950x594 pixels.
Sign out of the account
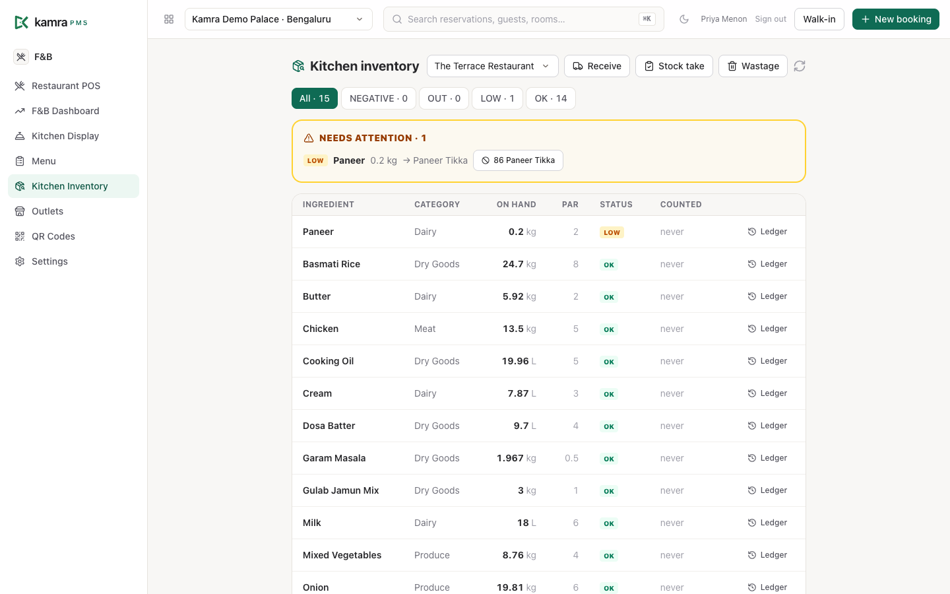(x=771, y=19)
